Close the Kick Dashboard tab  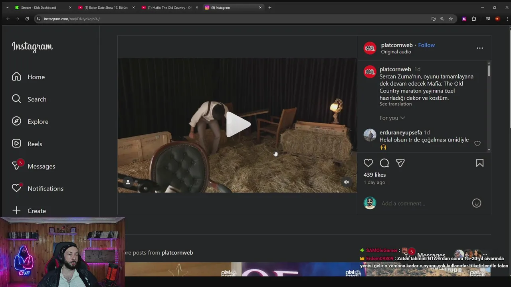[70, 8]
